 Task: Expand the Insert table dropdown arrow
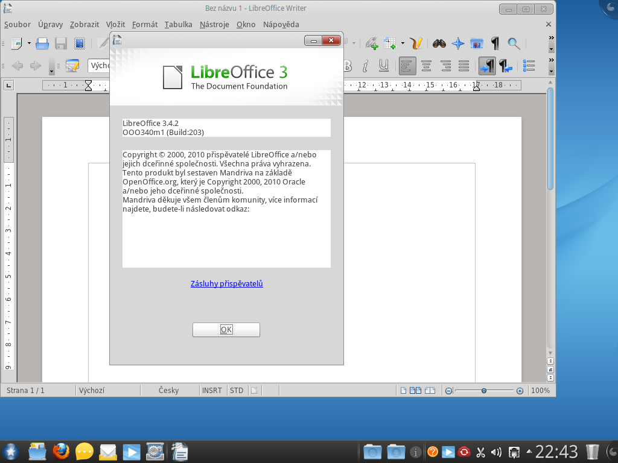pyautogui.click(x=403, y=43)
